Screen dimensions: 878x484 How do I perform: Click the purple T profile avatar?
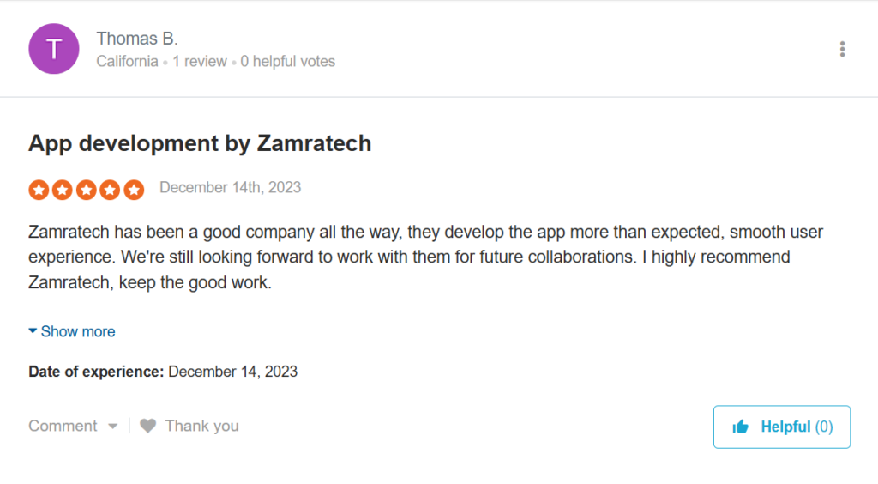54,49
